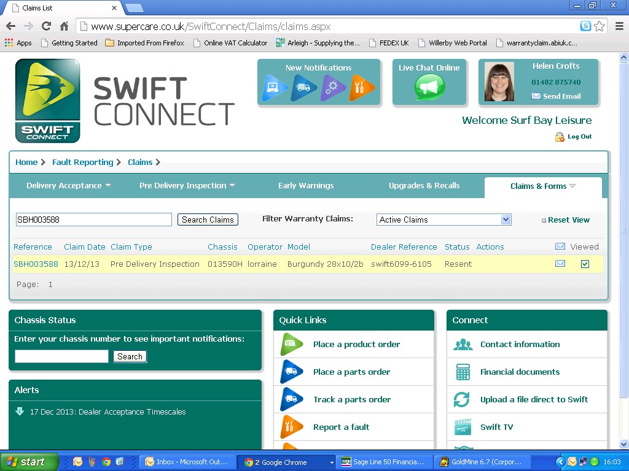Image resolution: width=629 pixels, height=471 pixels.
Task: Expand the Delivery Acceptance menu
Action: click(x=68, y=186)
